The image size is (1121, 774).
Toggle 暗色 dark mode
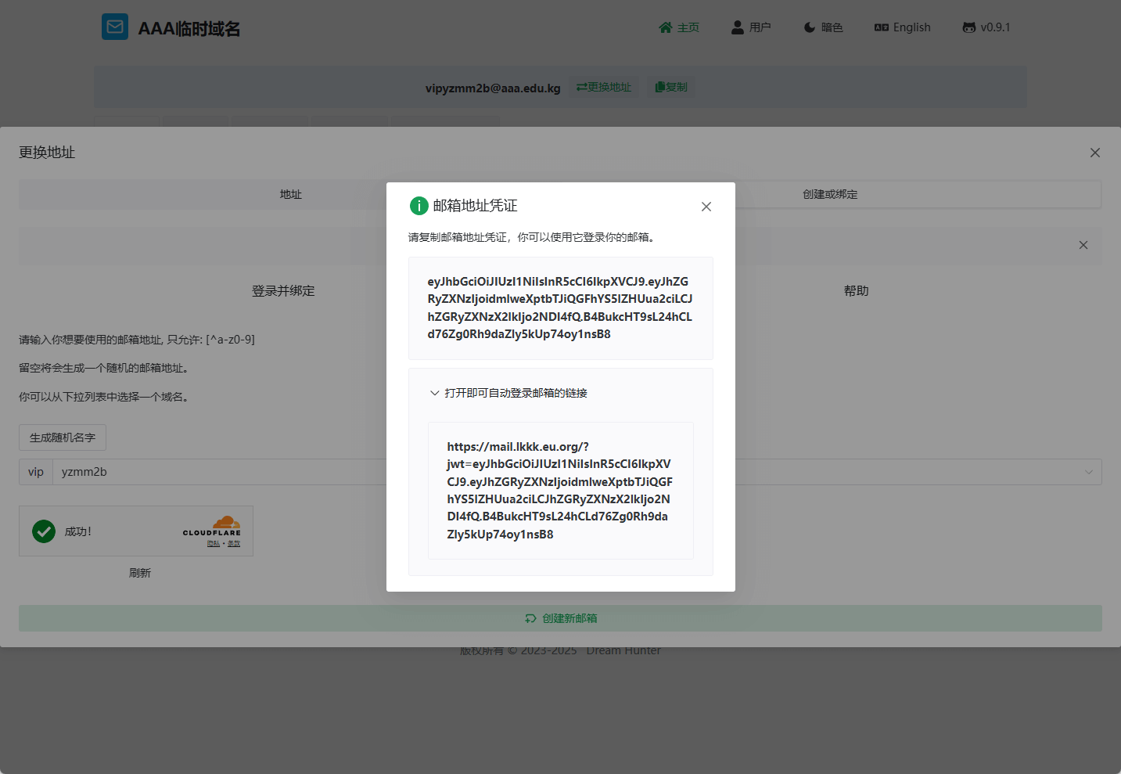point(823,27)
